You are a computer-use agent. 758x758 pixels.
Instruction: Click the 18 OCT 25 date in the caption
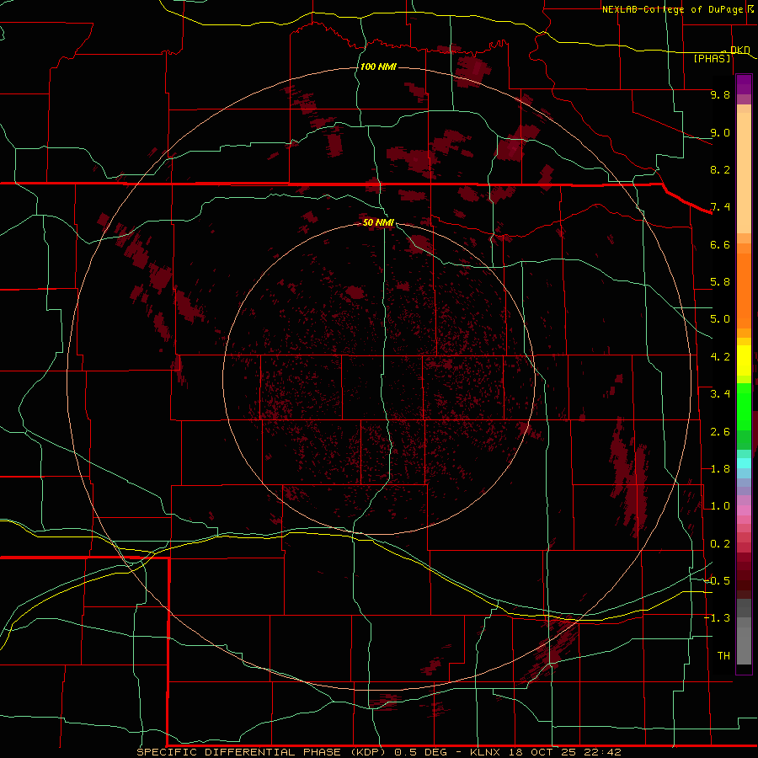click(542, 752)
